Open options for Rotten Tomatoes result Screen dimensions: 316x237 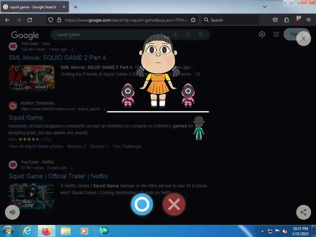104,109
